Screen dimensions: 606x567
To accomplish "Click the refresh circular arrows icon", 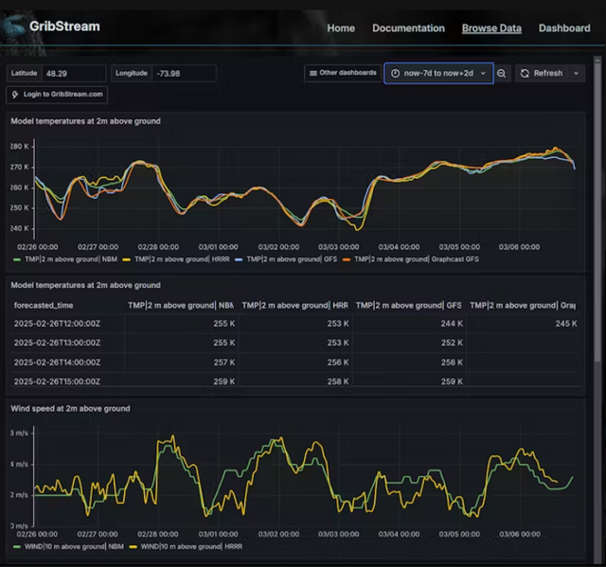I will pyautogui.click(x=525, y=74).
